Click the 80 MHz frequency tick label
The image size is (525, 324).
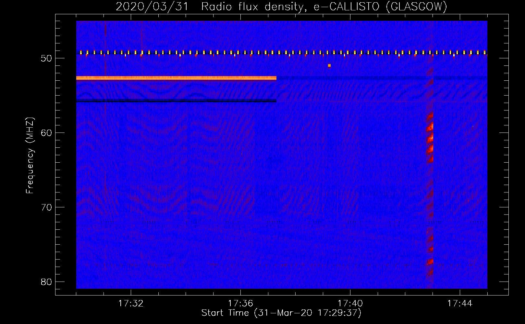tap(46, 282)
